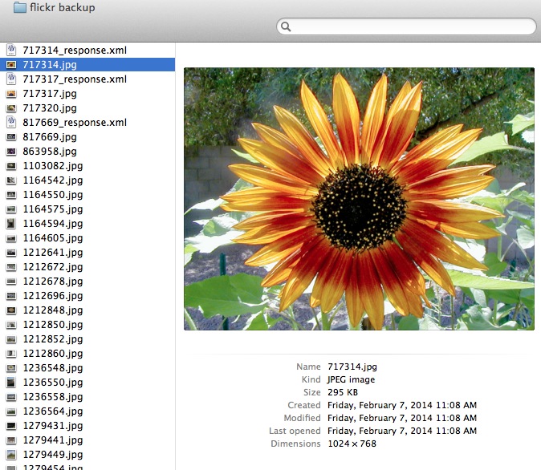Click inside the Finder search field
Image resolution: width=541 pixels, height=470 pixels.
click(406, 26)
